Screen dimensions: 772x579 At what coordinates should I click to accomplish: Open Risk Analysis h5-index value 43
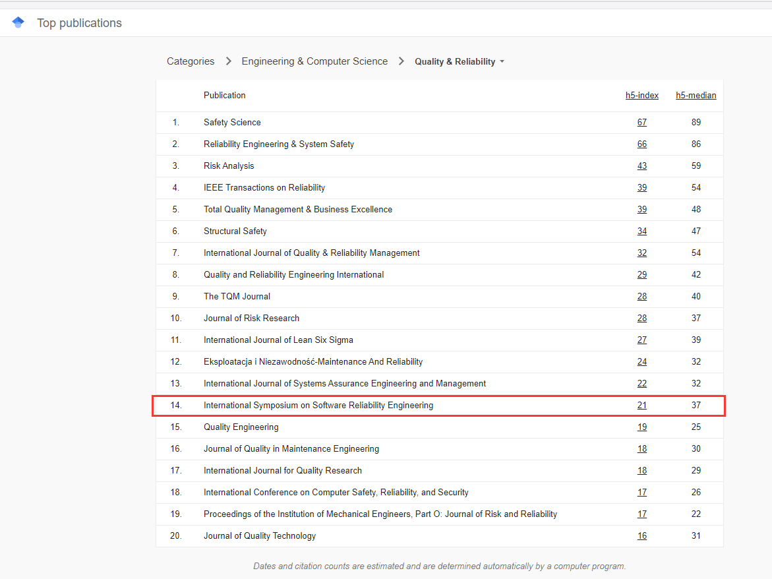[642, 166]
